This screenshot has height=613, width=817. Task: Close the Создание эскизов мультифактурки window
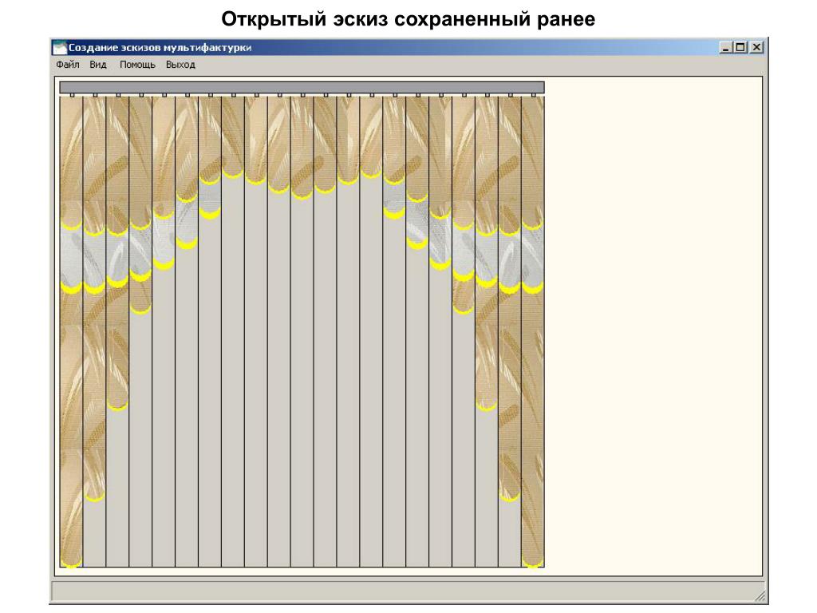(756, 47)
